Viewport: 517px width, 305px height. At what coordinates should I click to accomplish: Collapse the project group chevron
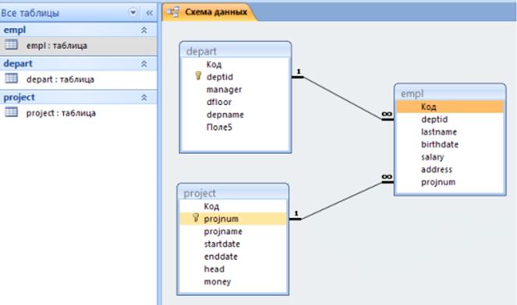[x=144, y=97]
